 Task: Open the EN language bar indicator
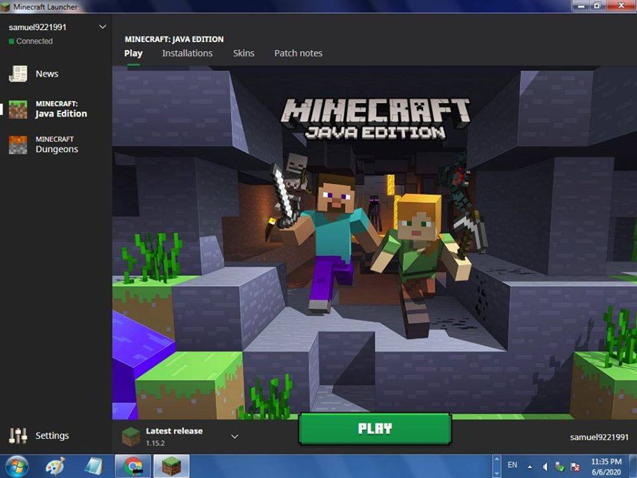click(513, 465)
